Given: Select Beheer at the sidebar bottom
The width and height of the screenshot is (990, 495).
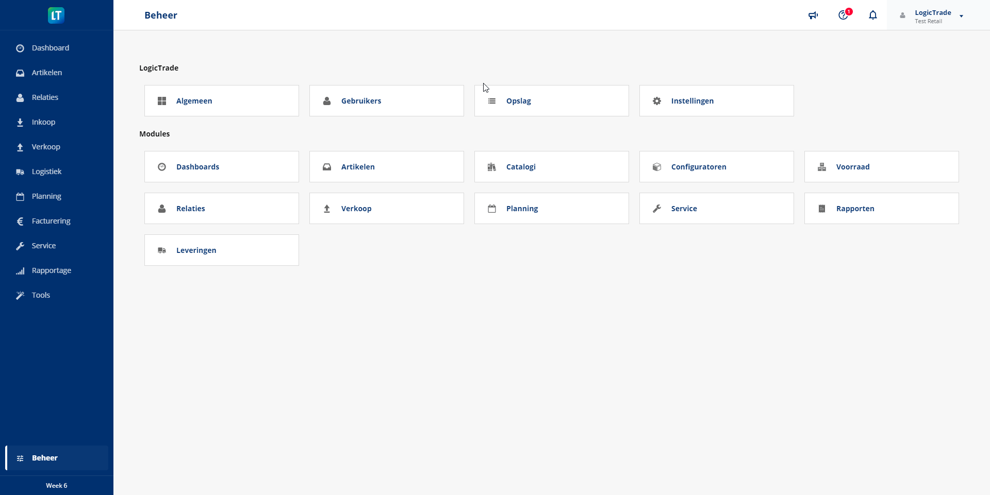Looking at the screenshot, I should point(45,458).
